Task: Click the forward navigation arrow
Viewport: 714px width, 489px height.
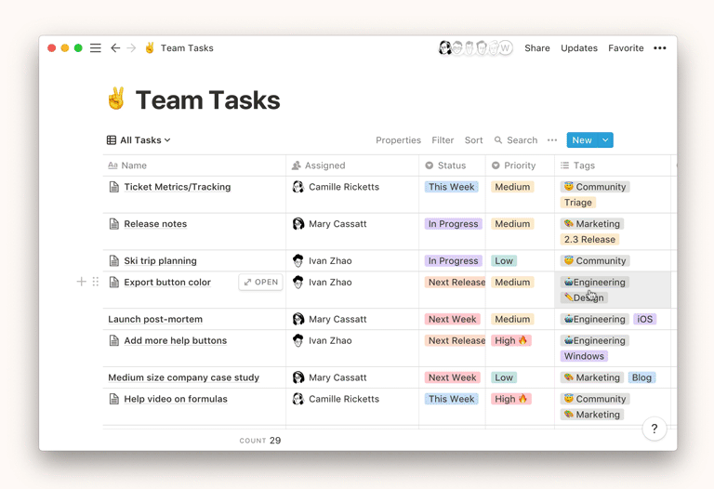Action: point(131,48)
